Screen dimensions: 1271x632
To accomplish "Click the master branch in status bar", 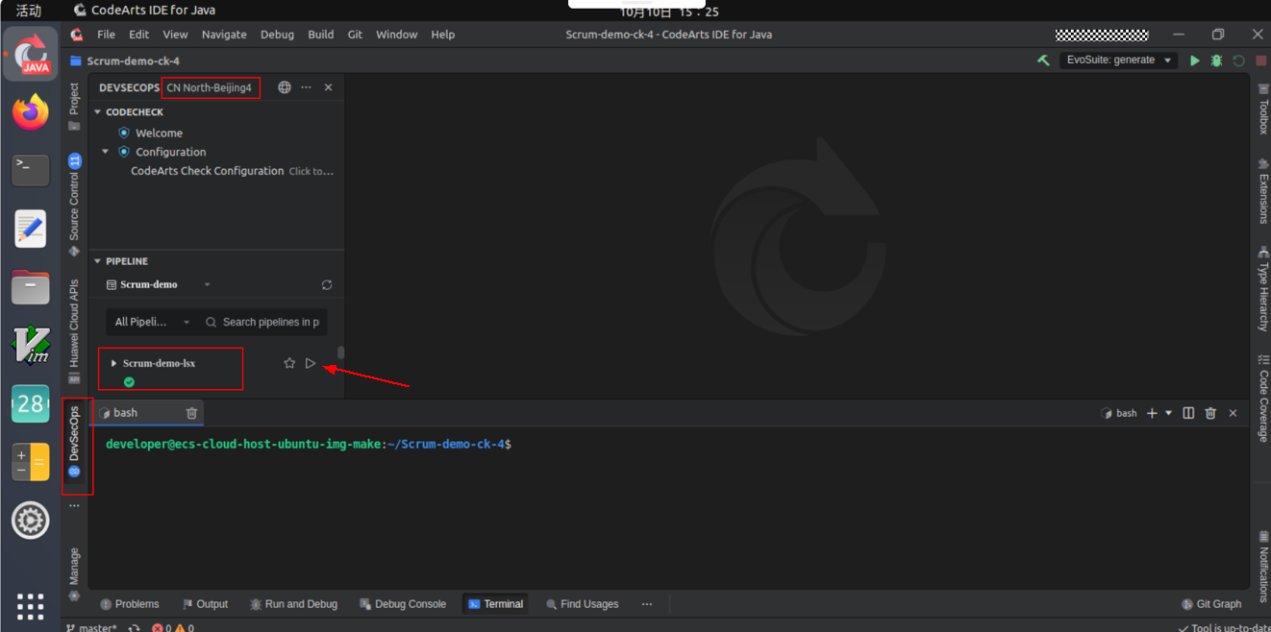I will tap(92, 627).
